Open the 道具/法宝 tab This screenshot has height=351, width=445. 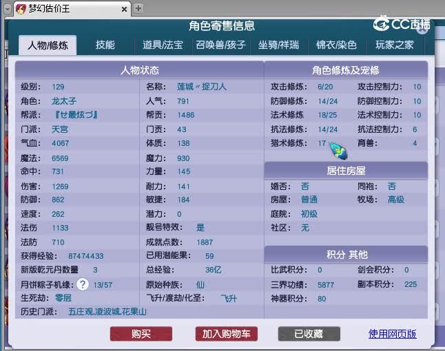[163, 45]
